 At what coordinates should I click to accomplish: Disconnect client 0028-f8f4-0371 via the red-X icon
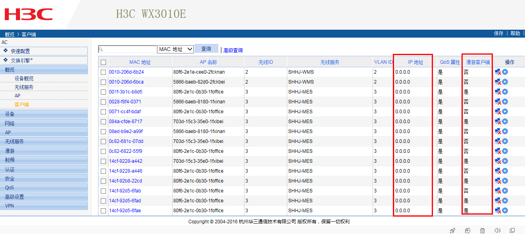click(x=498, y=102)
